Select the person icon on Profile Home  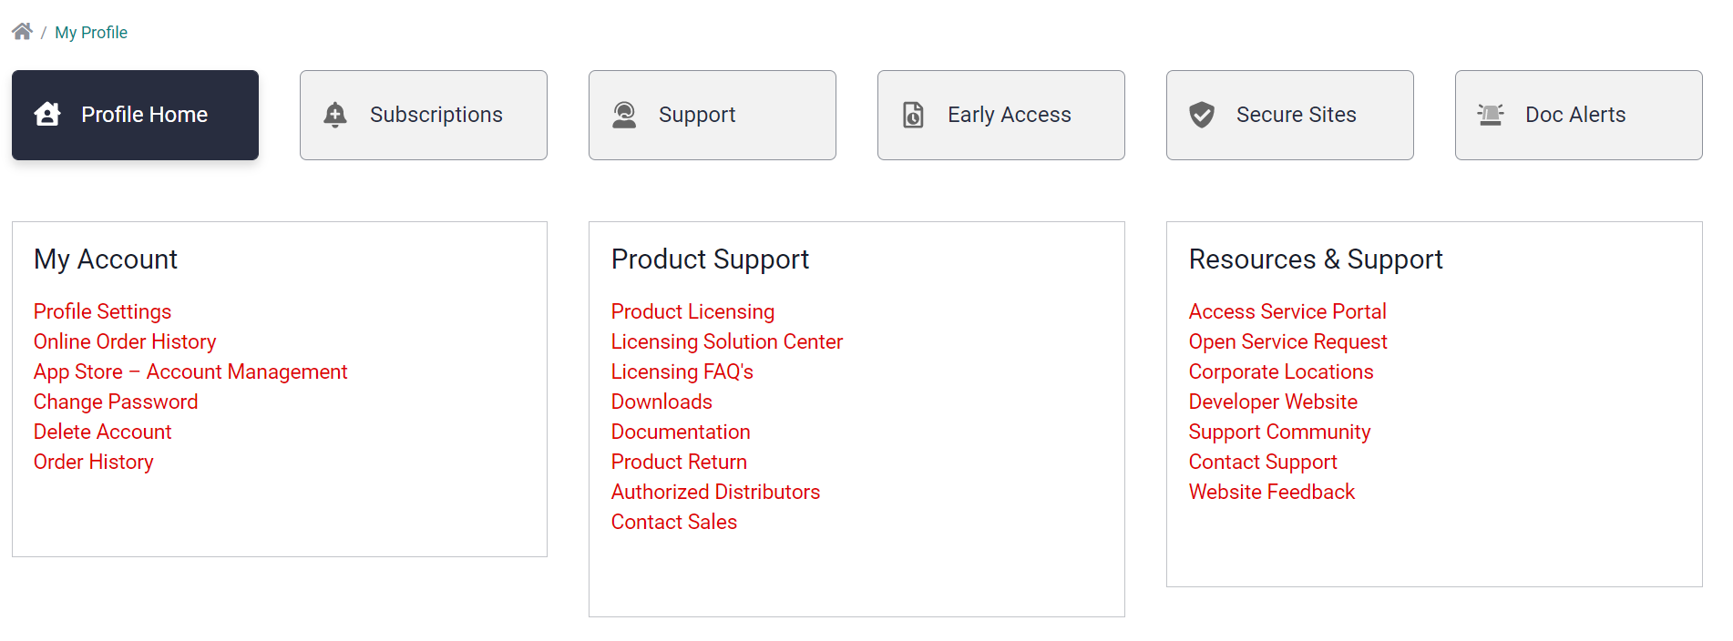pos(49,115)
